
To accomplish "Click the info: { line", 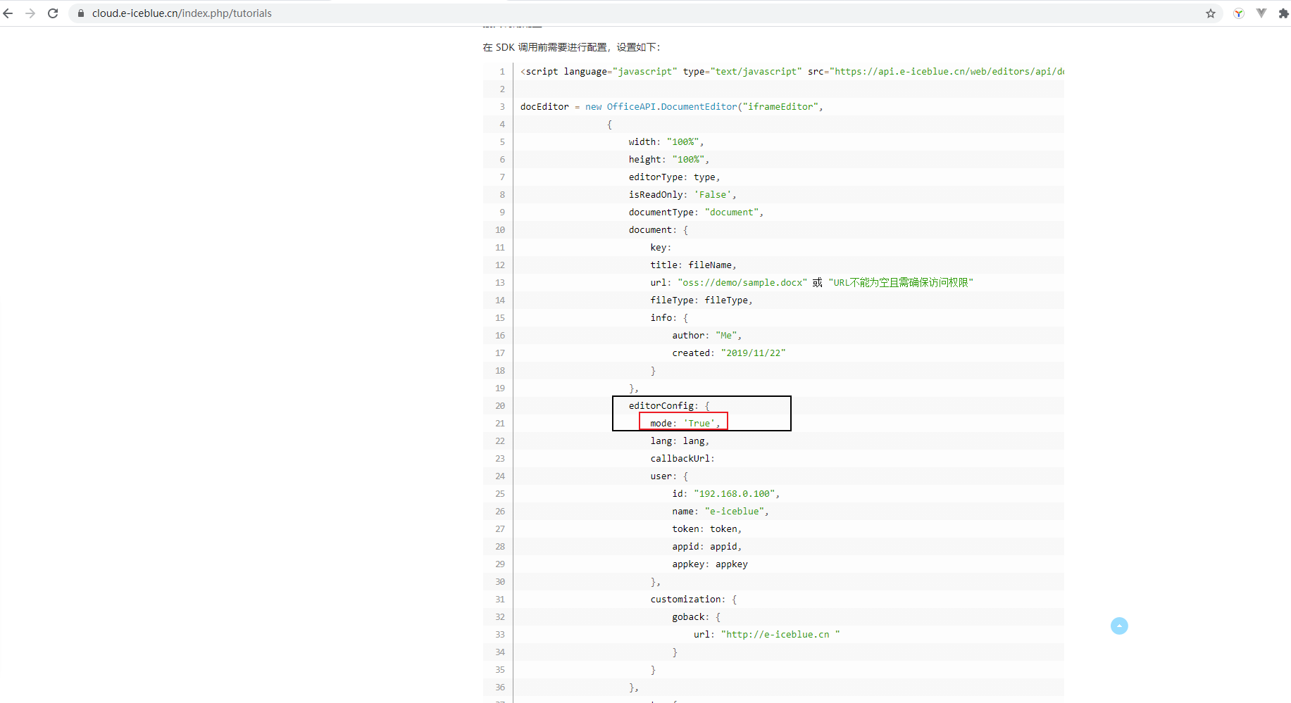I will coord(669,318).
